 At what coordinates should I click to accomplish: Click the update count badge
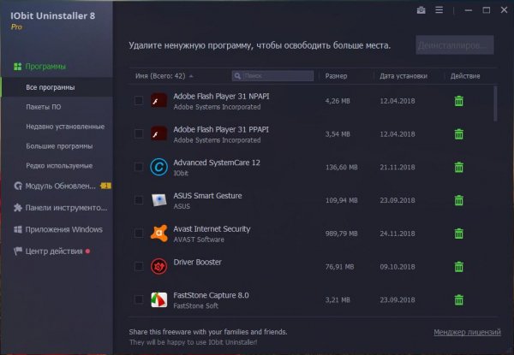106,186
